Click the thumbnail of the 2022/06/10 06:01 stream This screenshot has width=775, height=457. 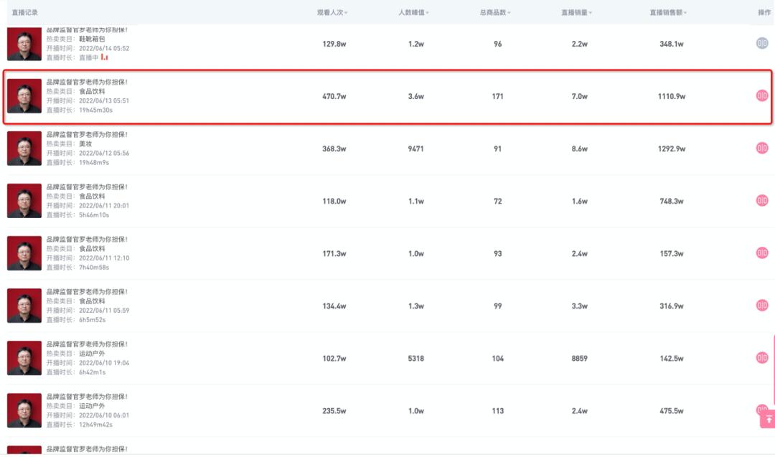coord(24,410)
